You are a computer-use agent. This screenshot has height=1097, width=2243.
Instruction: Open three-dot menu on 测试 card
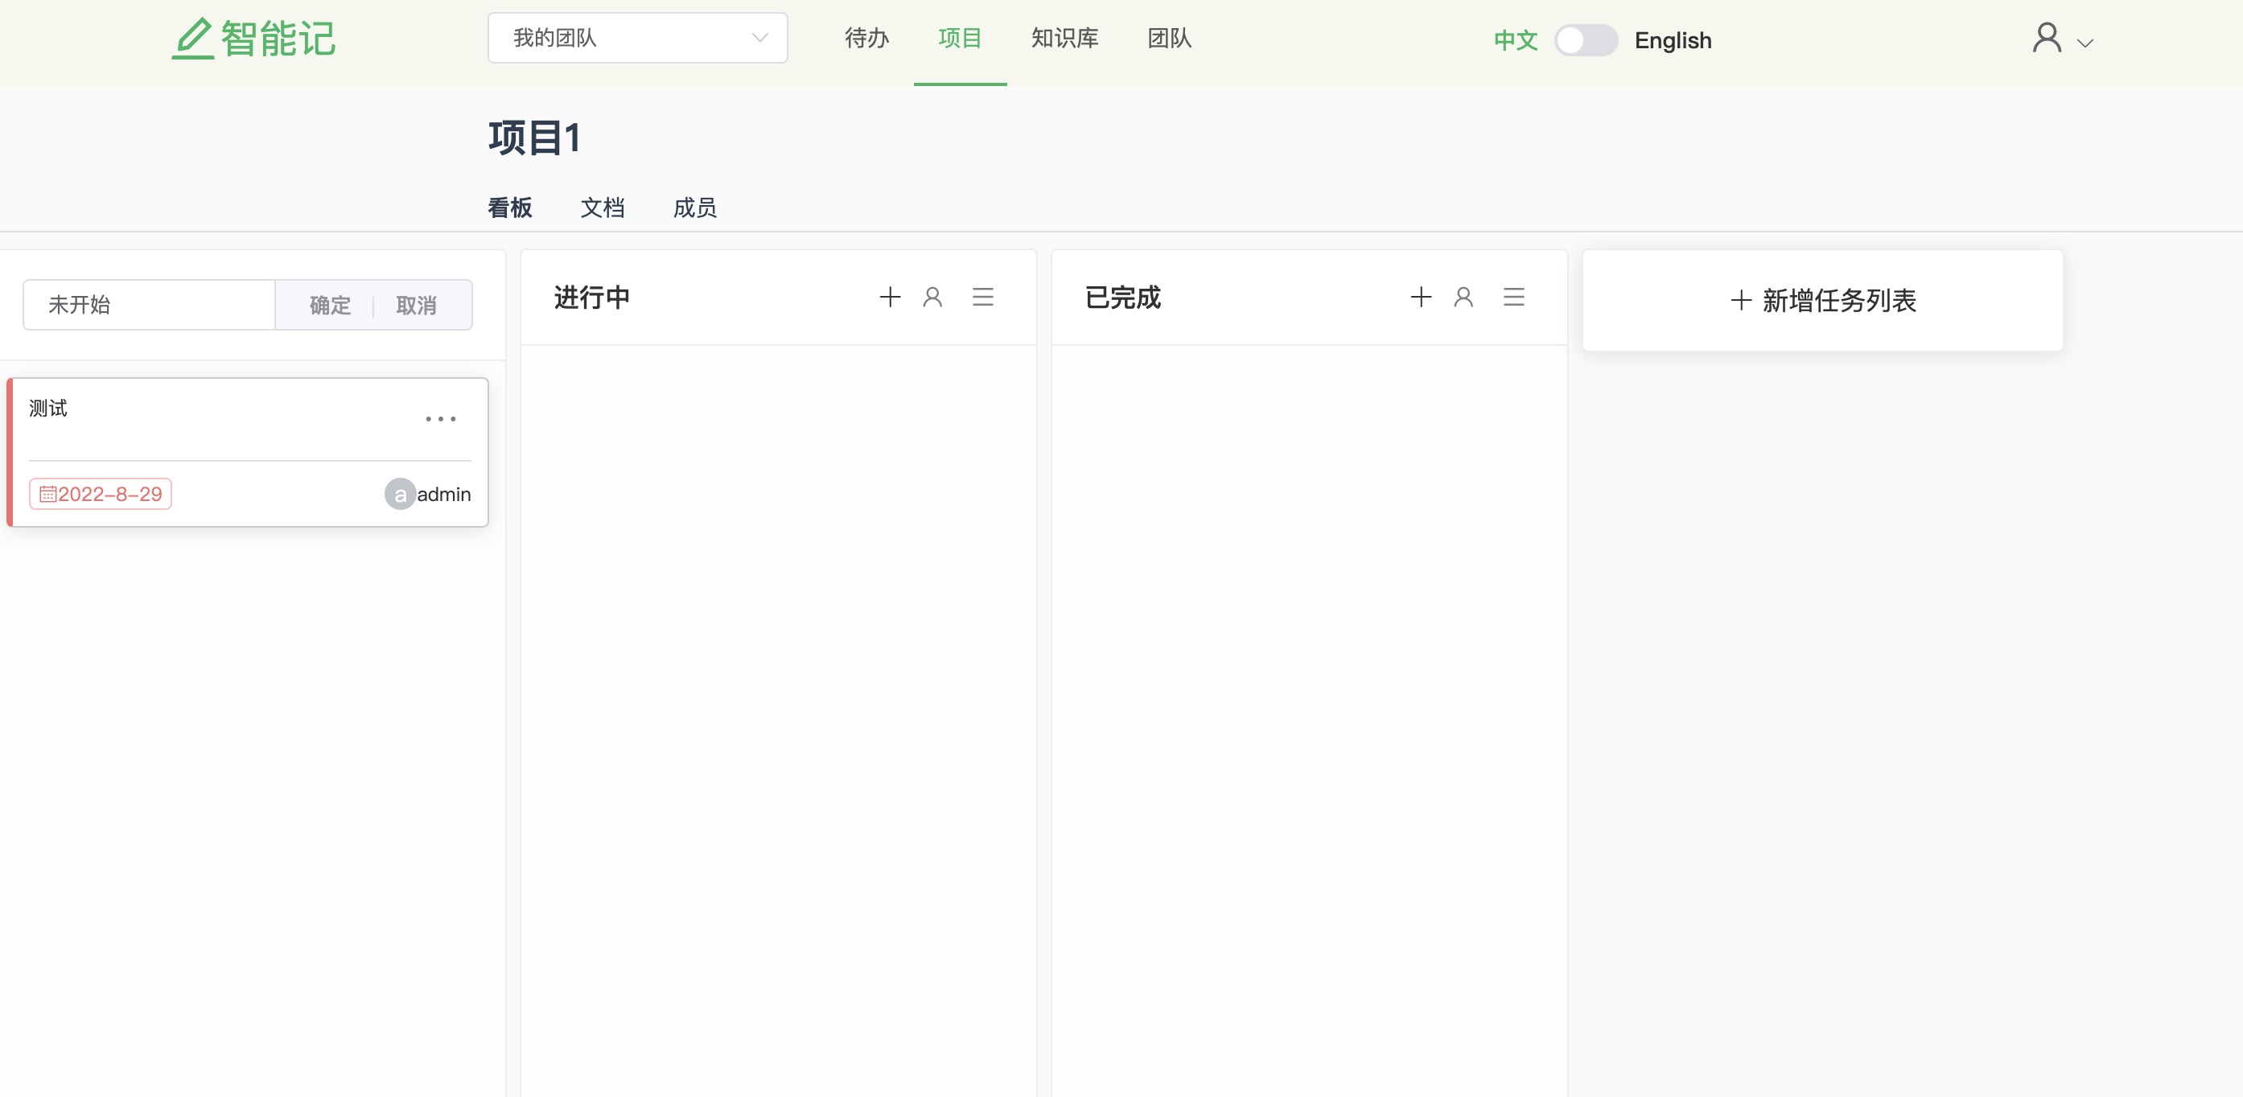pyautogui.click(x=440, y=419)
